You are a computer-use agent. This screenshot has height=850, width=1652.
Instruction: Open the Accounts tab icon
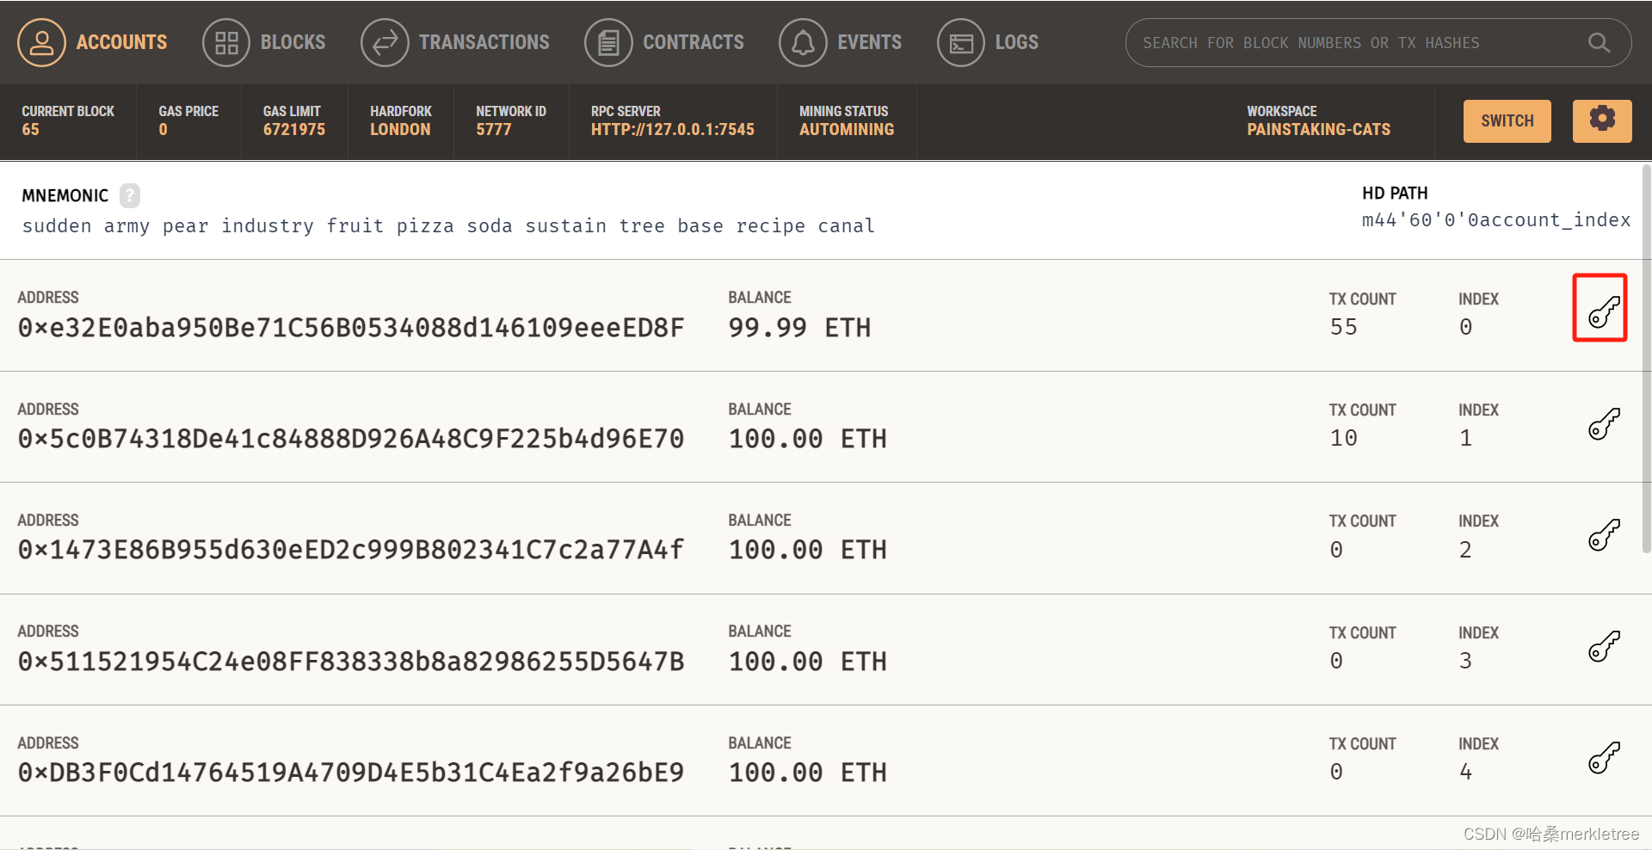(41, 42)
